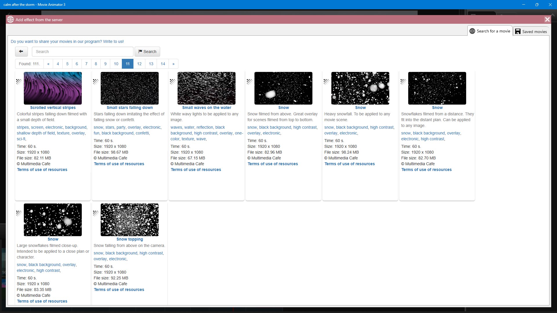Image resolution: width=557 pixels, height=313 pixels.
Task: Go to page 4 of results
Action: (58, 64)
